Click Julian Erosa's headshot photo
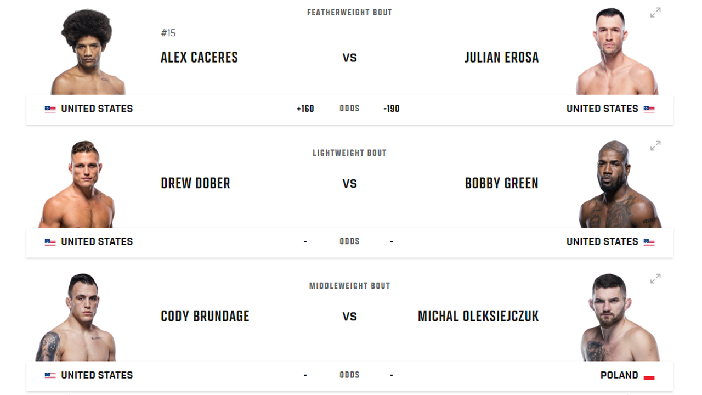The width and height of the screenshot is (702, 395). click(615, 52)
